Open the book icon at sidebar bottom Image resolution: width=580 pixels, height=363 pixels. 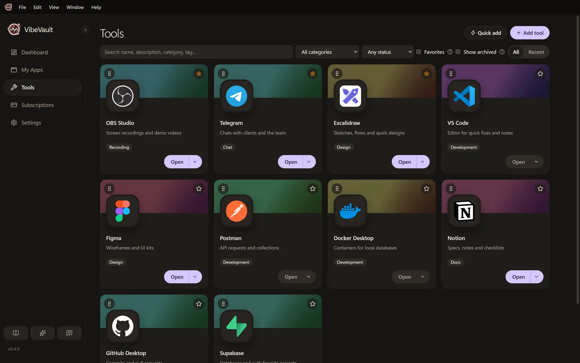coord(16,333)
